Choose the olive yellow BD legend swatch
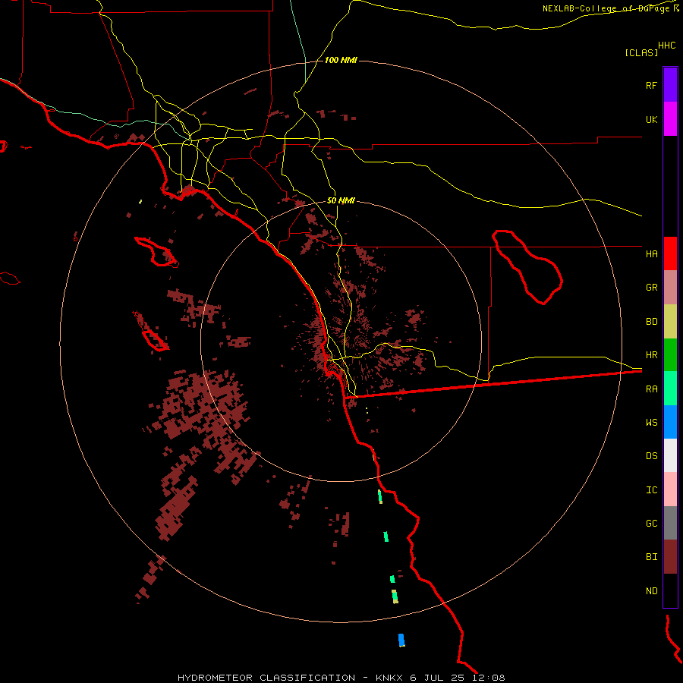Image resolution: width=683 pixels, height=683 pixels. [670, 322]
